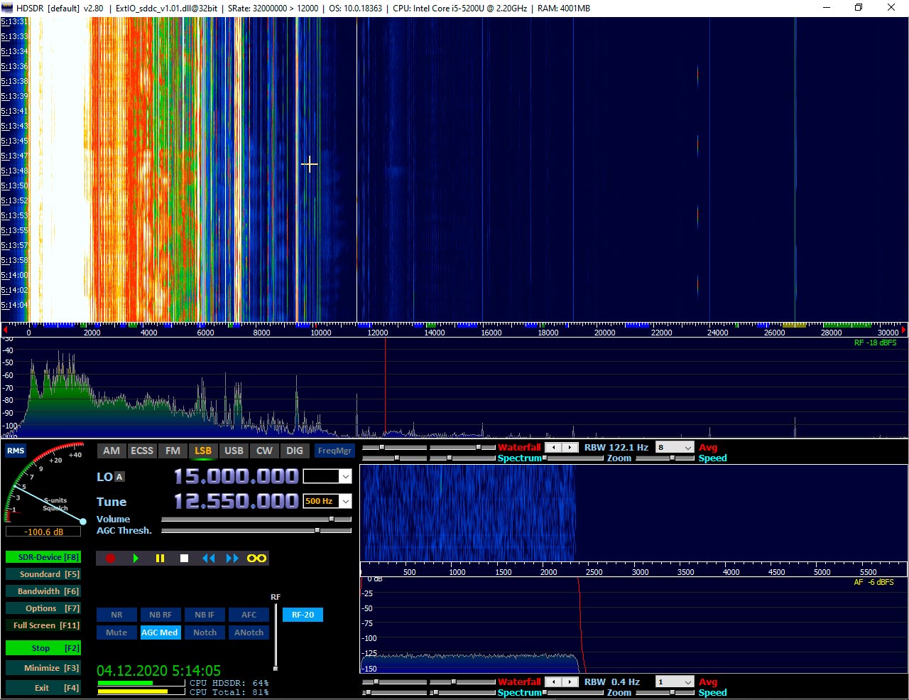Rewind with the double left arrow icon
Viewport: 909px width, 700px height.
tap(208, 558)
